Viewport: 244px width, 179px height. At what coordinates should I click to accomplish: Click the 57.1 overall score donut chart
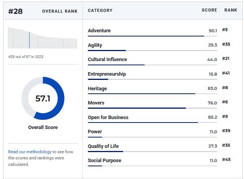tap(43, 98)
